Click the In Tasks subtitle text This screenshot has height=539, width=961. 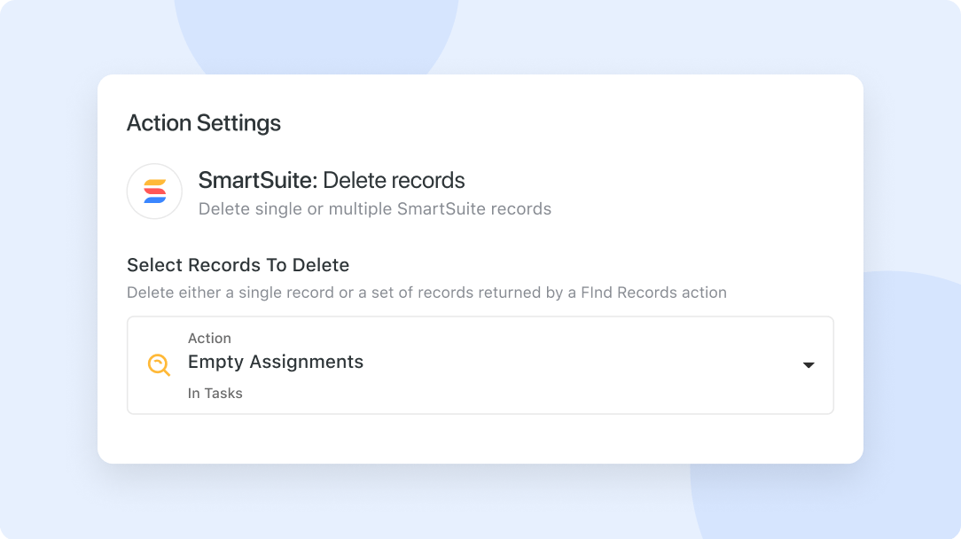coord(215,393)
